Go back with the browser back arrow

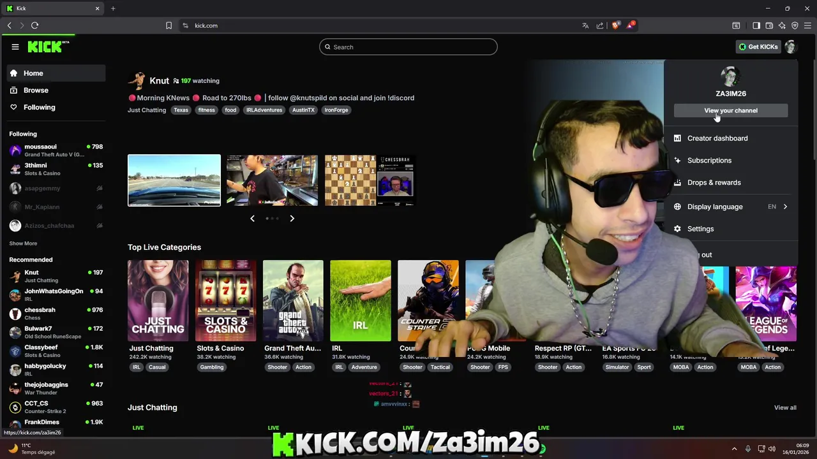tap(10, 25)
